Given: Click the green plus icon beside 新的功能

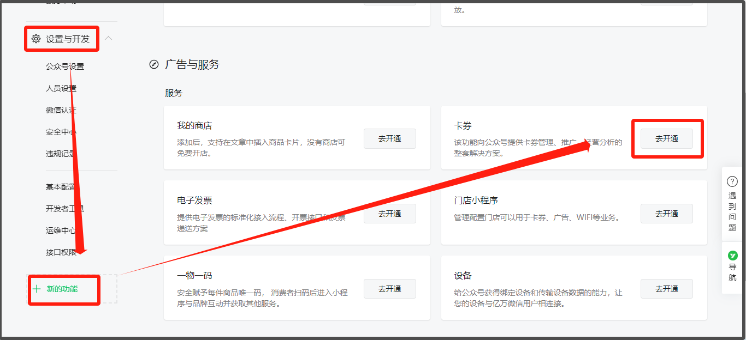Looking at the screenshot, I should tap(37, 289).
